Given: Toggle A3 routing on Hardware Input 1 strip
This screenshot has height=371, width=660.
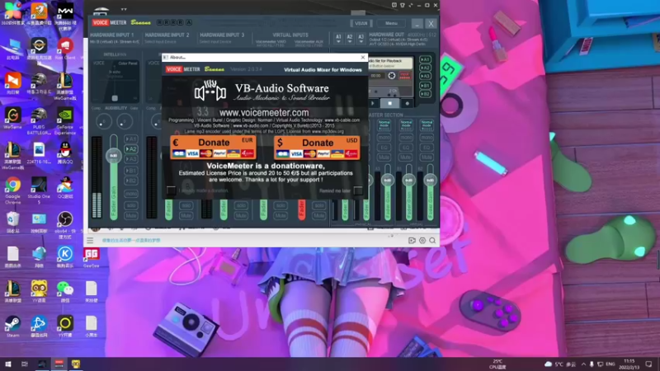Looking at the screenshot, I should click(131, 159).
